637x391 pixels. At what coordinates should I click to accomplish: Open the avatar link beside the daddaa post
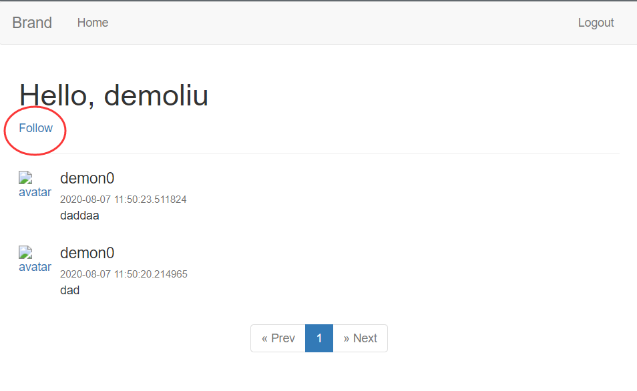tap(35, 192)
